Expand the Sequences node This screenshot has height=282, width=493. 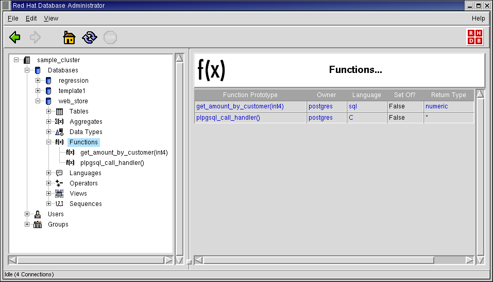(x=49, y=204)
